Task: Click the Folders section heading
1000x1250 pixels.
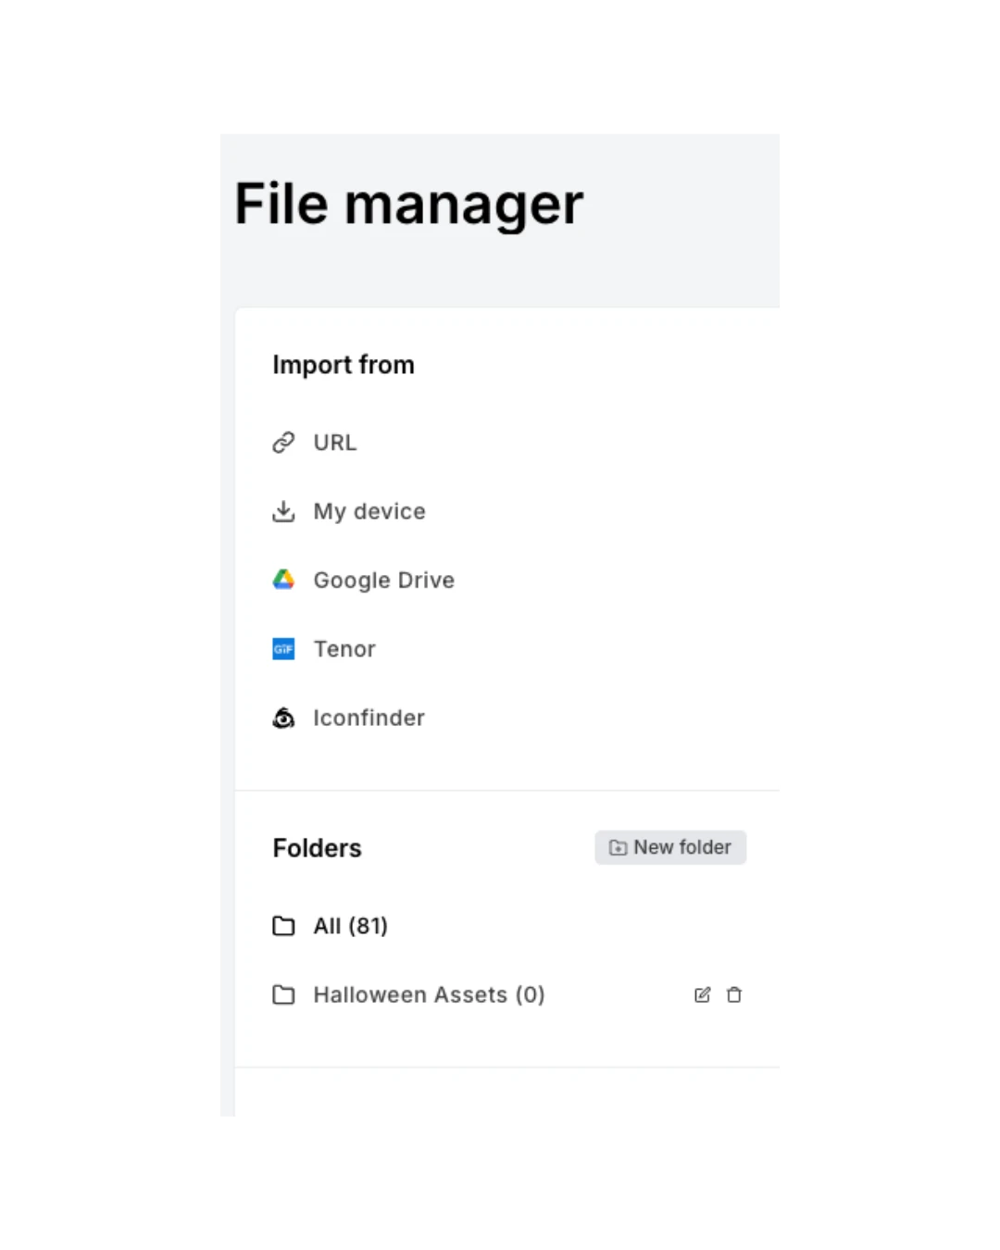Action: tap(317, 848)
